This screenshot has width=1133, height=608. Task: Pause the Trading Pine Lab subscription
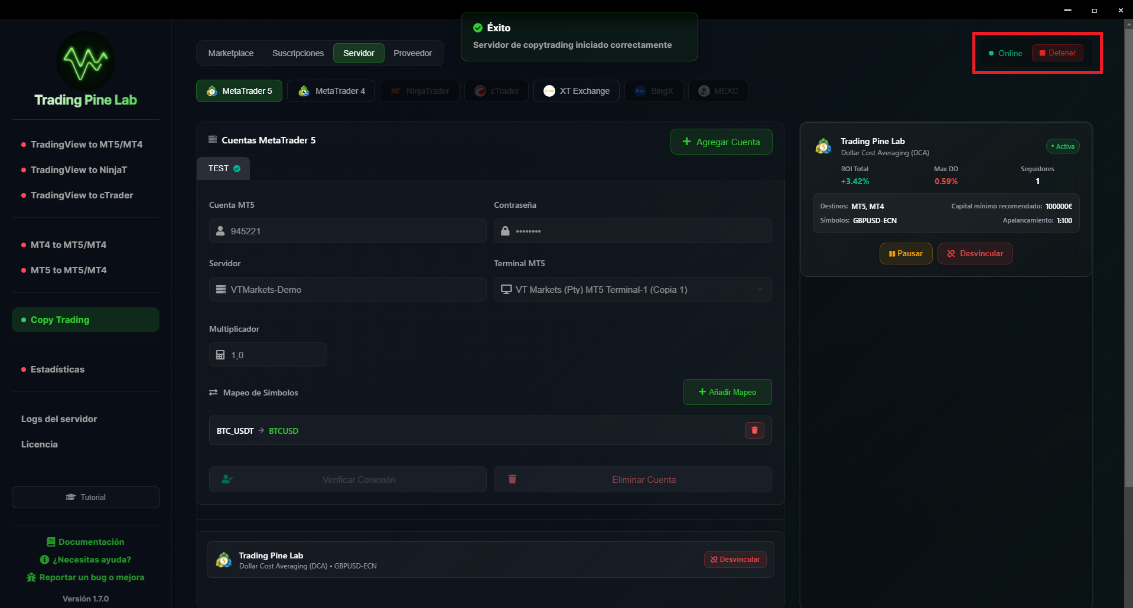tap(906, 253)
